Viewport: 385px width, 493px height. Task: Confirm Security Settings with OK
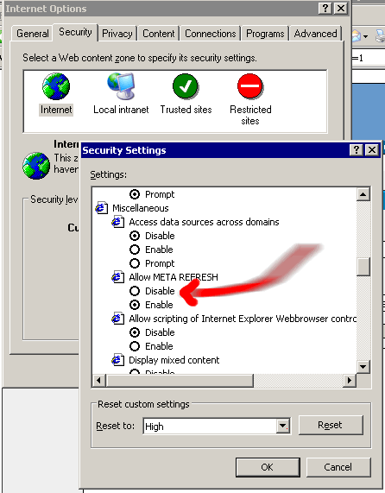[268, 467]
